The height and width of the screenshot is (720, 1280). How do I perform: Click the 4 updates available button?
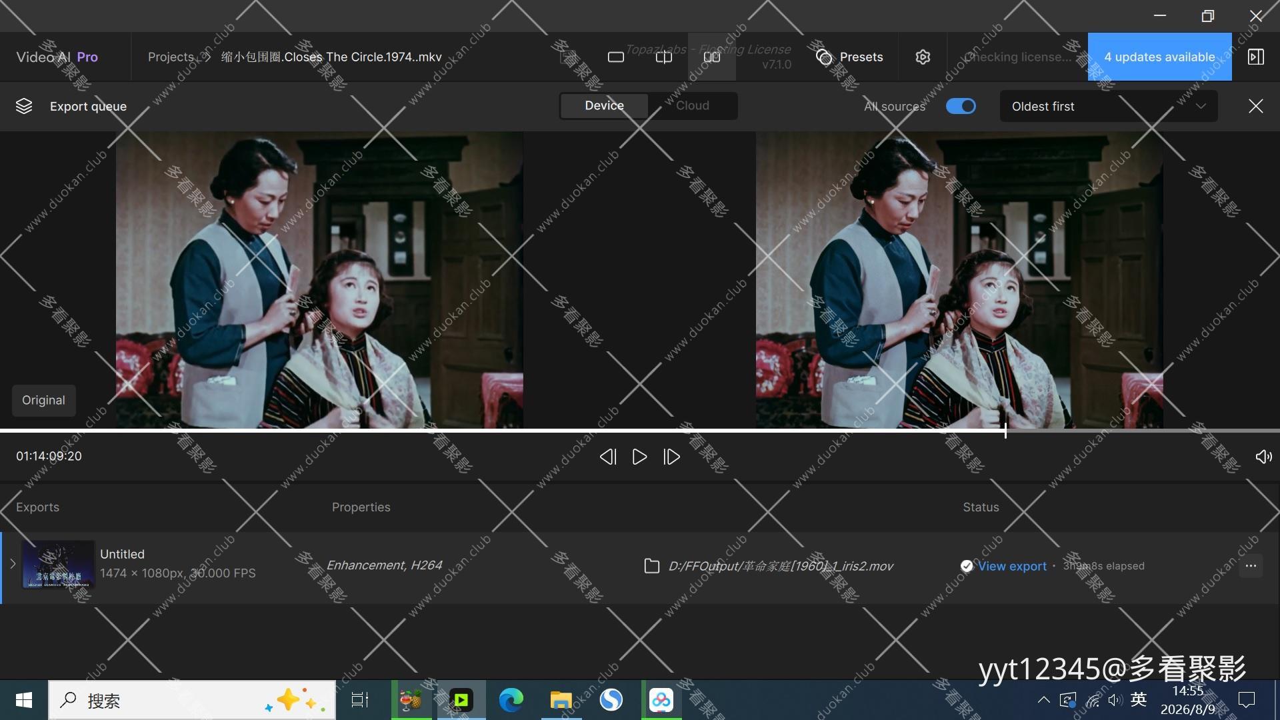(x=1159, y=57)
